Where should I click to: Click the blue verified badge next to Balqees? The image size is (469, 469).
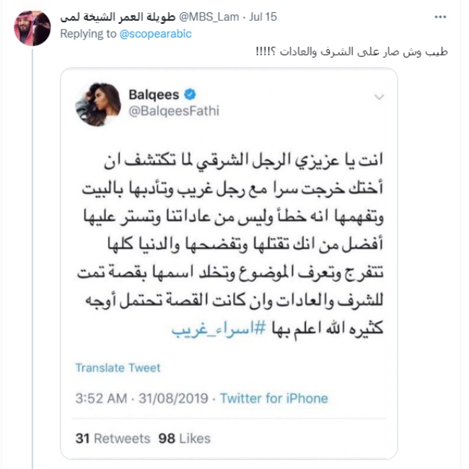click(192, 95)
